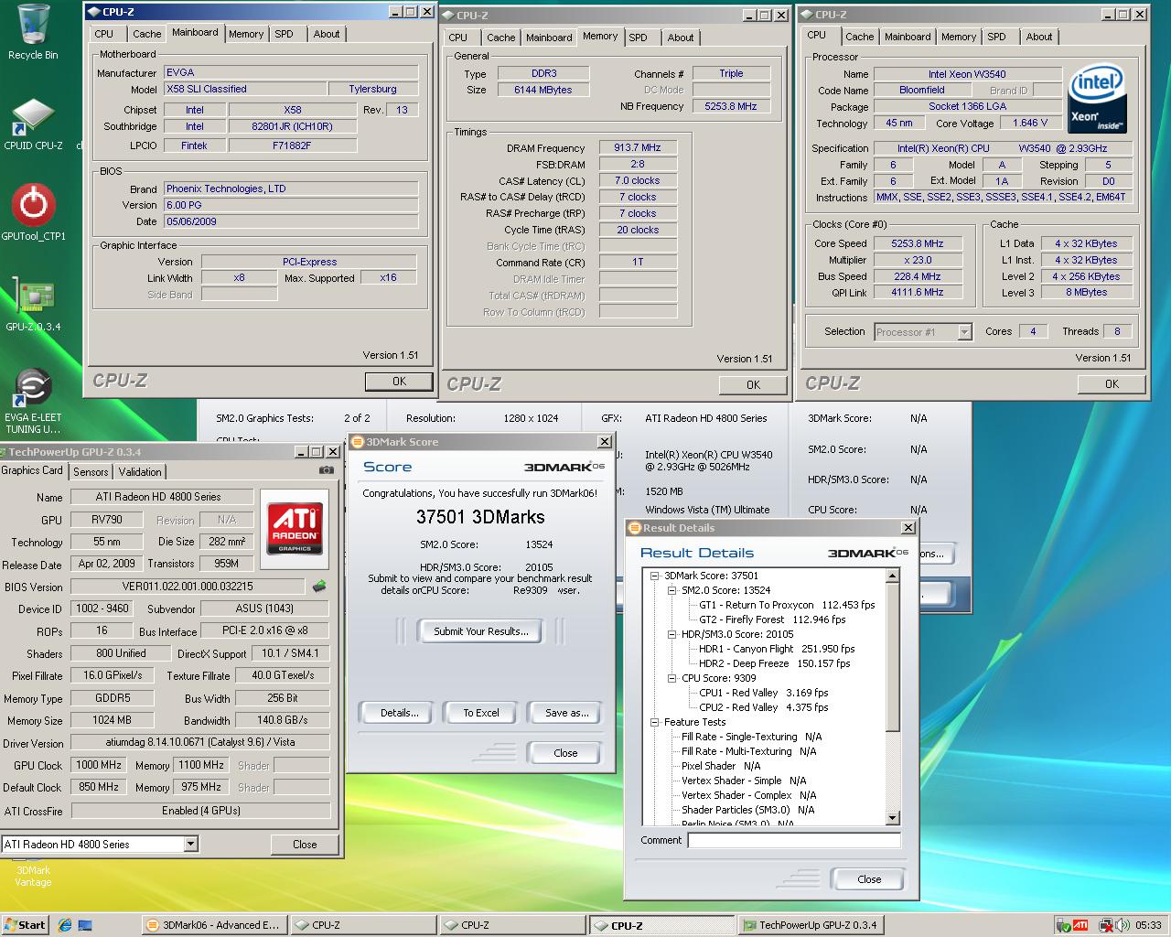Click DRAM Frequency 913.7 MHz value
This screenshot has width=1171, height=937.
click(x=638, y=147)
